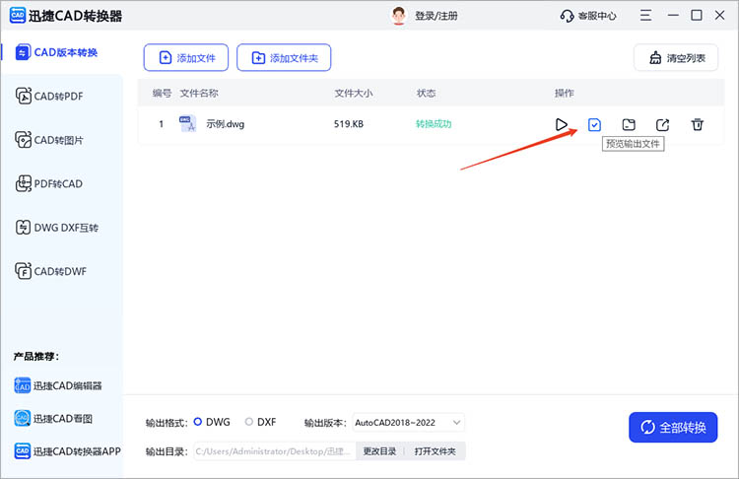This screenshot has height=479, width=739.
Task: Click the 示例.dwg file type icon
Action: point(187,124)
